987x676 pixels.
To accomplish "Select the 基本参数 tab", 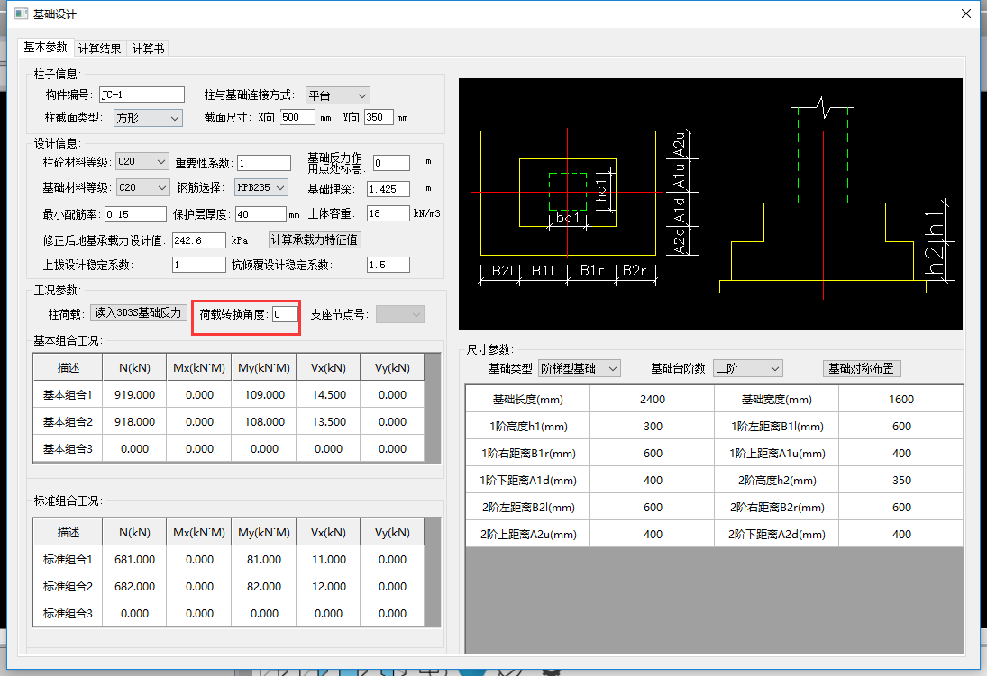I will click(45, 47).
